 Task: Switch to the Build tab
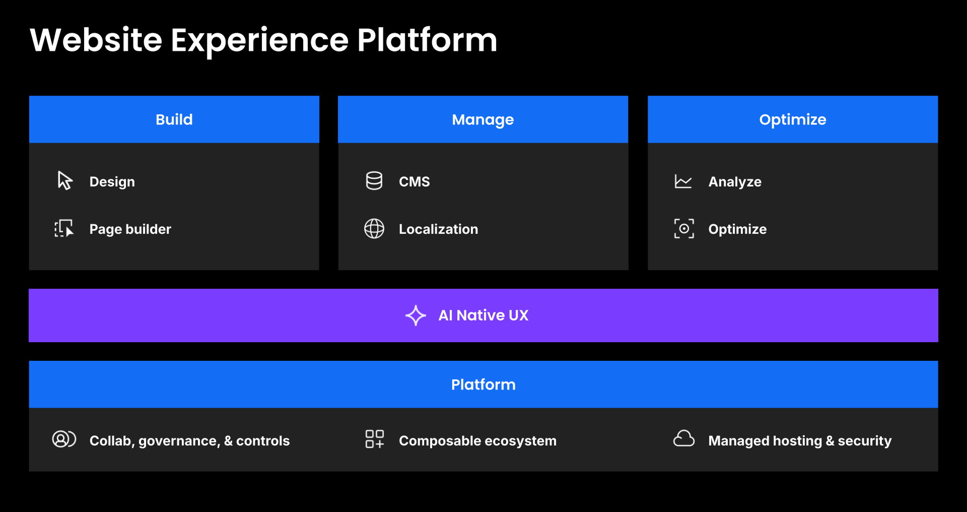click(x=174, y=119)
